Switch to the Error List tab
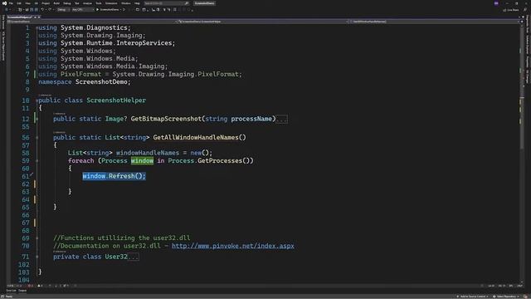This screenshot has height=299, width=531. [11, 291]
